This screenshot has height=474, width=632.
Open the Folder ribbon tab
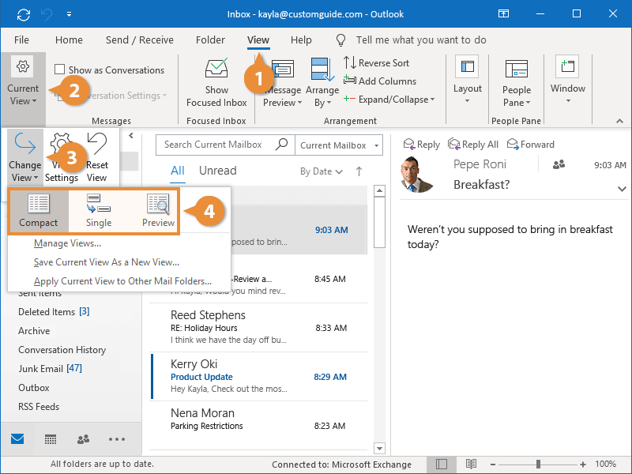coord(210,40)
